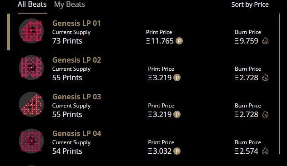Select the Genesis LP 03 record artwork
287x166 pixels.
31,104
